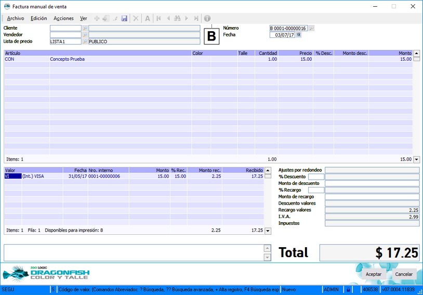Open the Acciones menu
423x295 pixels.
pos(63,18)
